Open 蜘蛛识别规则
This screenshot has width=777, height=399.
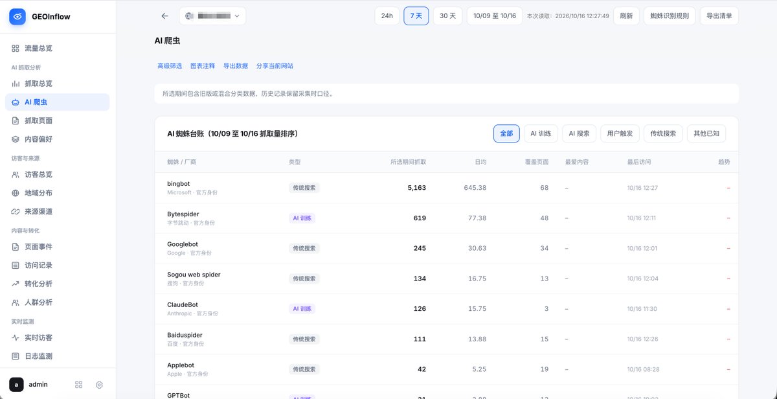(670, 16)
